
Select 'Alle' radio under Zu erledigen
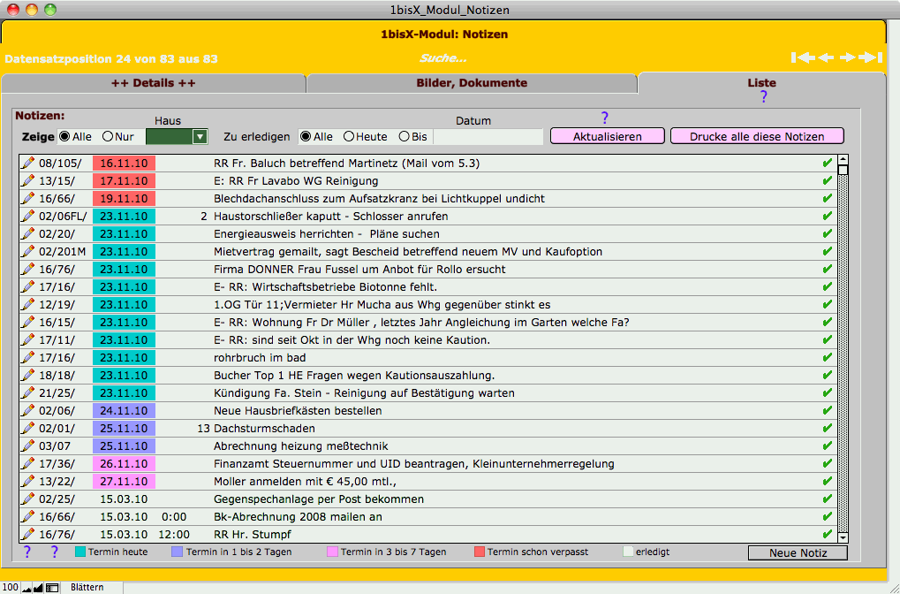click(x=306, y=137)
